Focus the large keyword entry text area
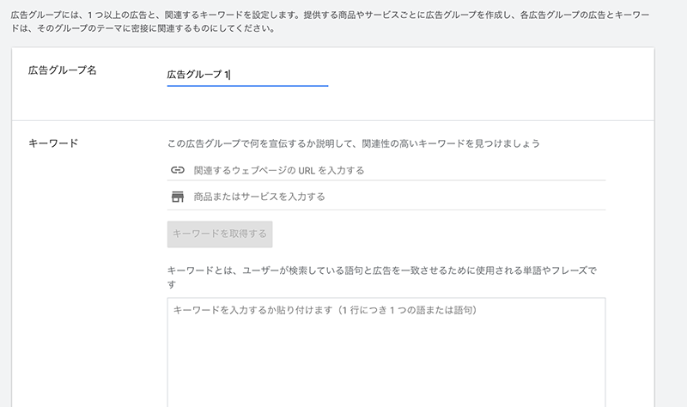This screenshot has width=687, height=407. click(386, 352)
